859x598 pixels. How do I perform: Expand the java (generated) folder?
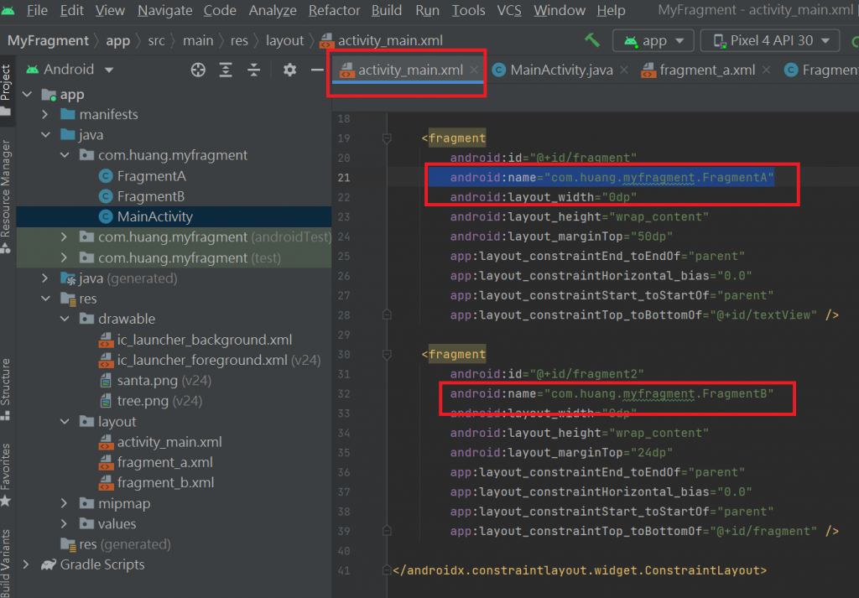click(x=45, y=278)
